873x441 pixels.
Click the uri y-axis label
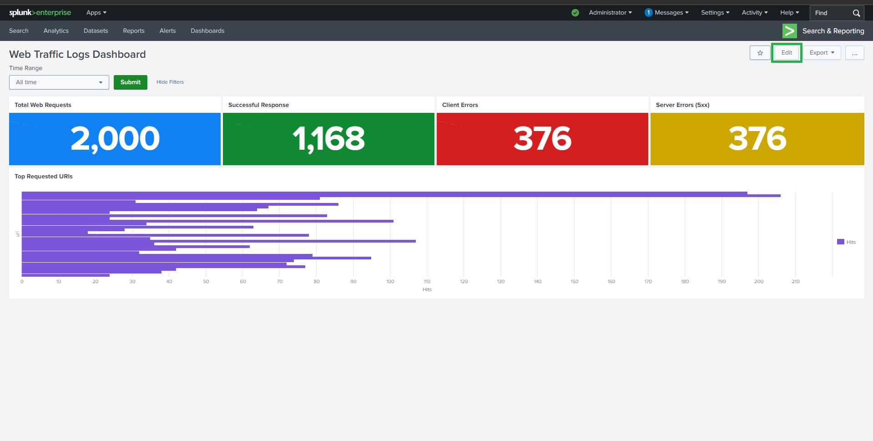pos(18,234)
